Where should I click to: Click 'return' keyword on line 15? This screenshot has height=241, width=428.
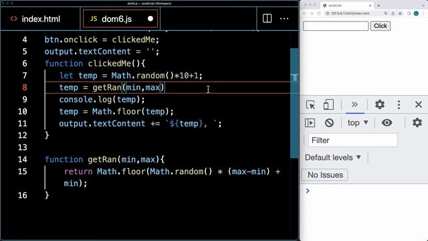pyautogui.click(x=78, y=171)
